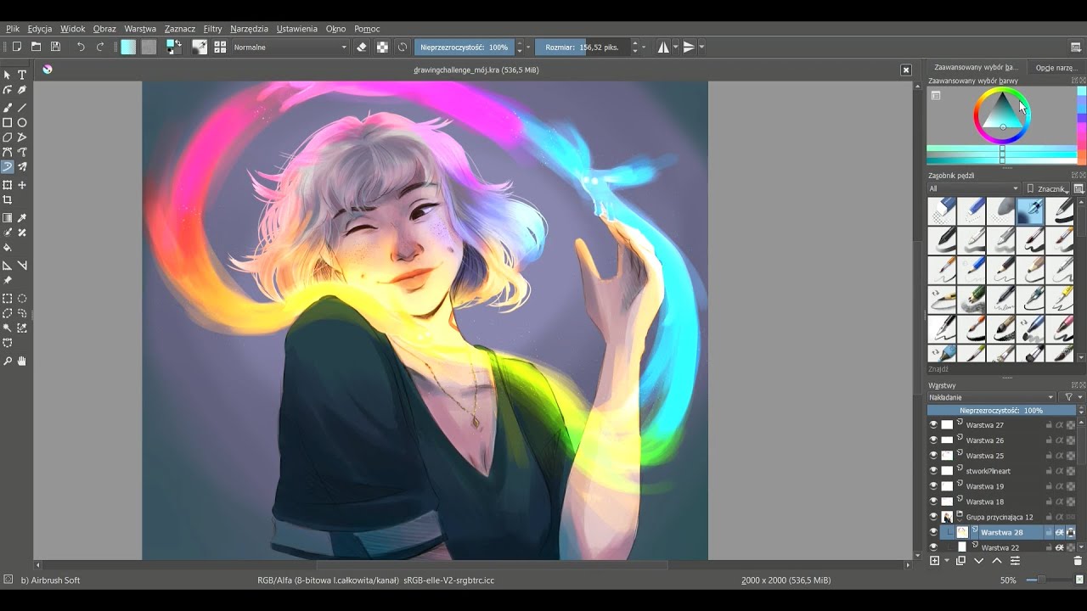Switch to the Opcje narzędzia tab
The width and height of the screenshot is (1087, 611).
1056,67
